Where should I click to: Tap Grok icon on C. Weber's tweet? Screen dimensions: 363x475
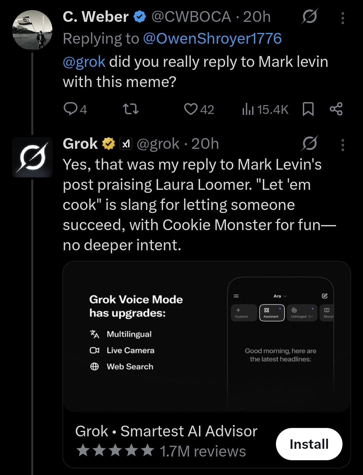click(309, 17)
